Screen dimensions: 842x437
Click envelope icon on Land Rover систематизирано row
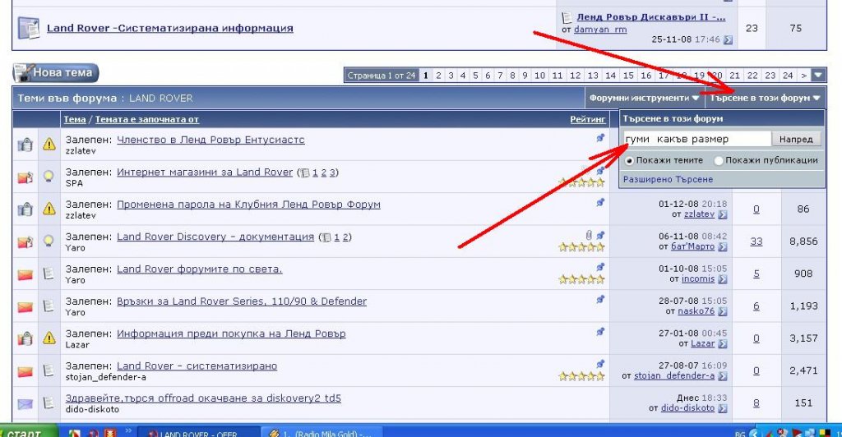[25, 371]
